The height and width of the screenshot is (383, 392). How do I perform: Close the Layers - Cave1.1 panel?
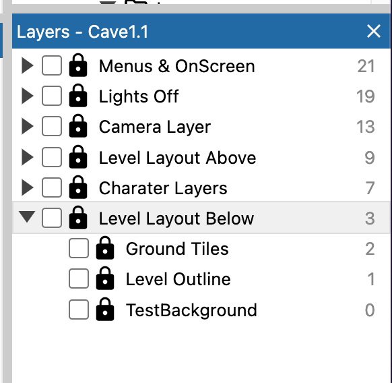pyautogui.click(x=374, y=31)
